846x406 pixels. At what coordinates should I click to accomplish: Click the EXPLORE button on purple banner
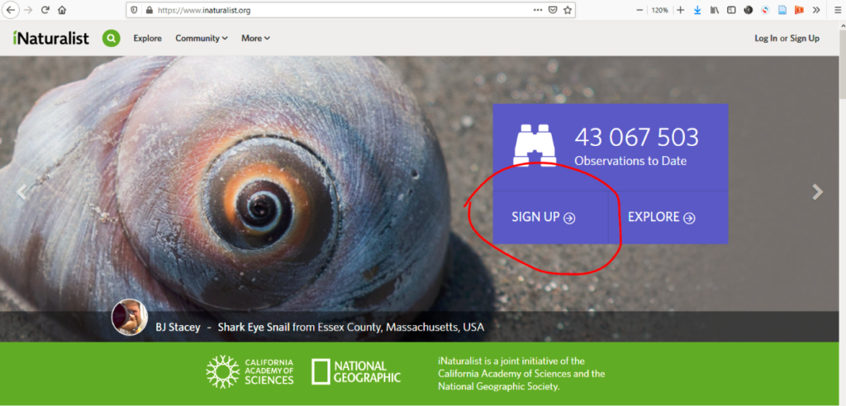[662, 217]
